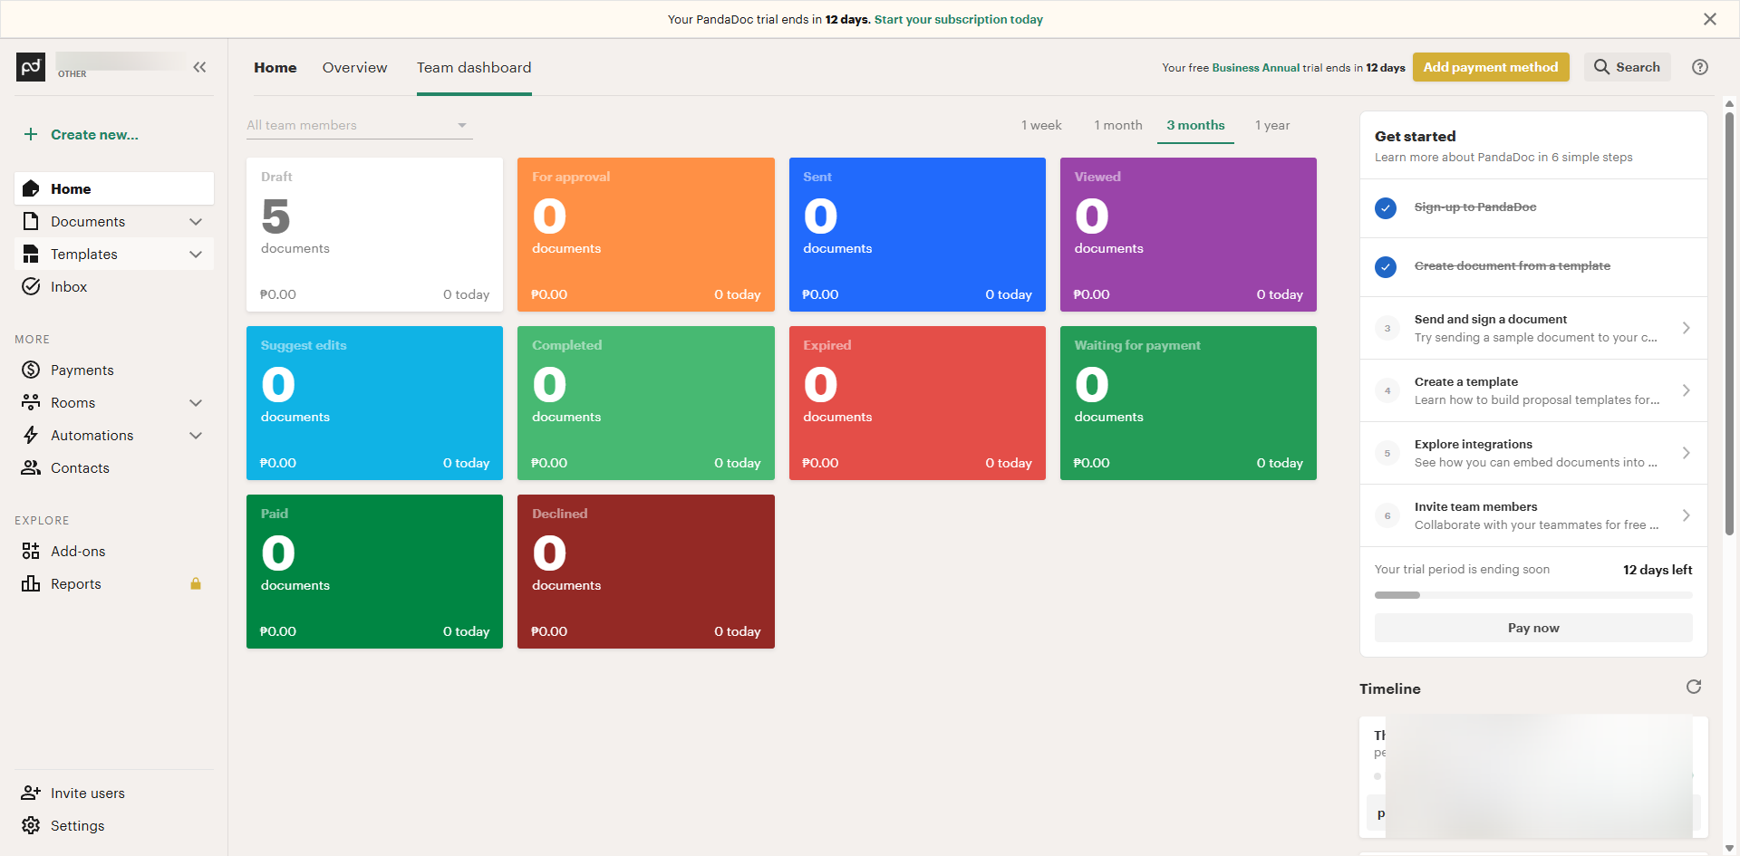Click the Add payment method button
Viewport: 1740px width, 856px height.
pos(1490,67)
